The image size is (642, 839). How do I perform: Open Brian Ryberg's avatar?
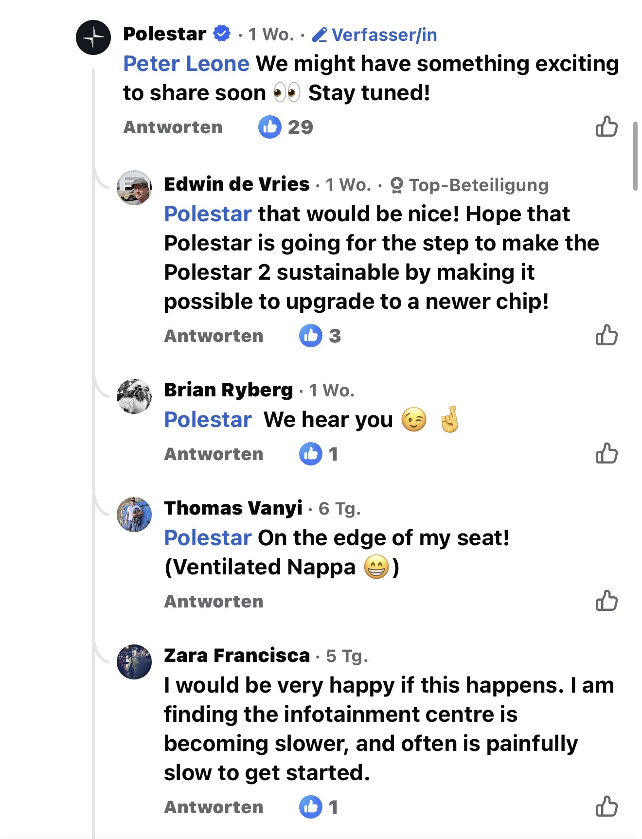[134, 396]
